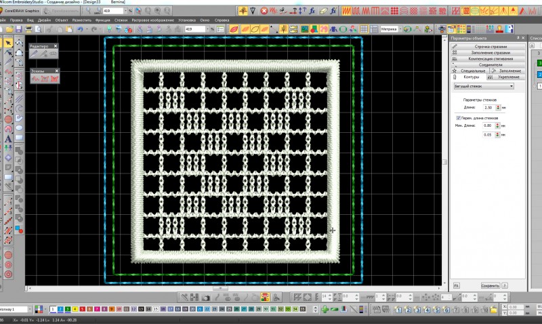542x324 pixels.
Task: Click the Redo arrow icon
Action: coord(93,29)
